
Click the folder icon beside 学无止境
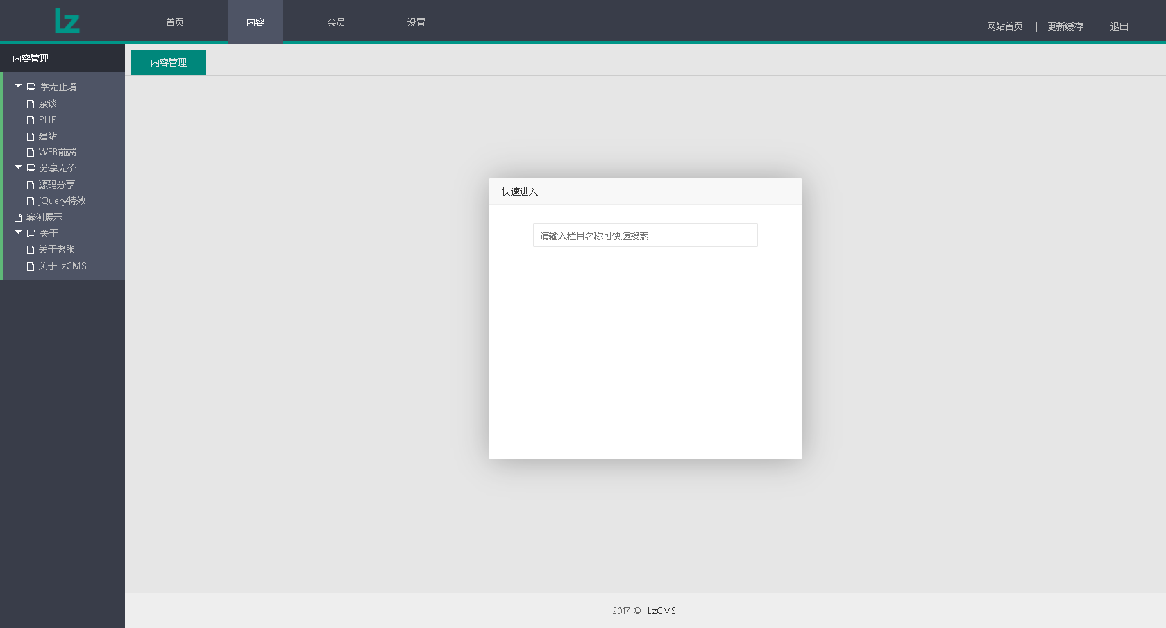31,87
